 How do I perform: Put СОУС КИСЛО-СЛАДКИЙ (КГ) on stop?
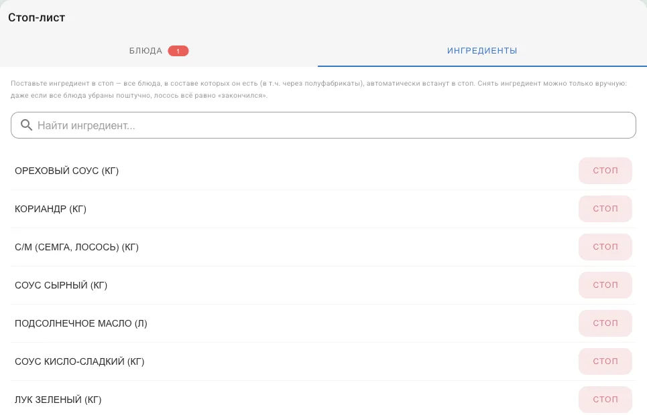pos(605,361)
